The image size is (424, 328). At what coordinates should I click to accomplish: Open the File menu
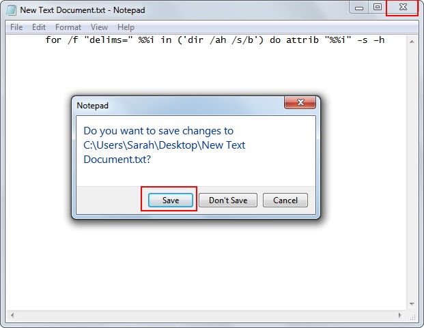16,27
